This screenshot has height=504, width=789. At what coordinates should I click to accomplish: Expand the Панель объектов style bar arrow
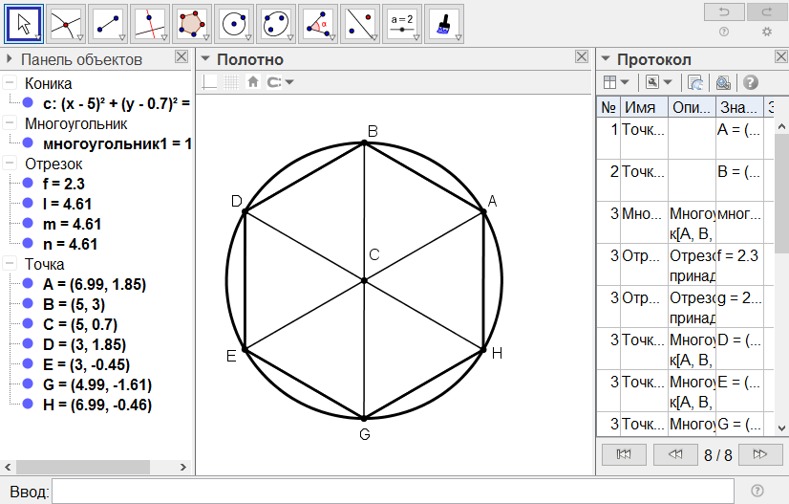pyautogui.click(x=11, y=59)
